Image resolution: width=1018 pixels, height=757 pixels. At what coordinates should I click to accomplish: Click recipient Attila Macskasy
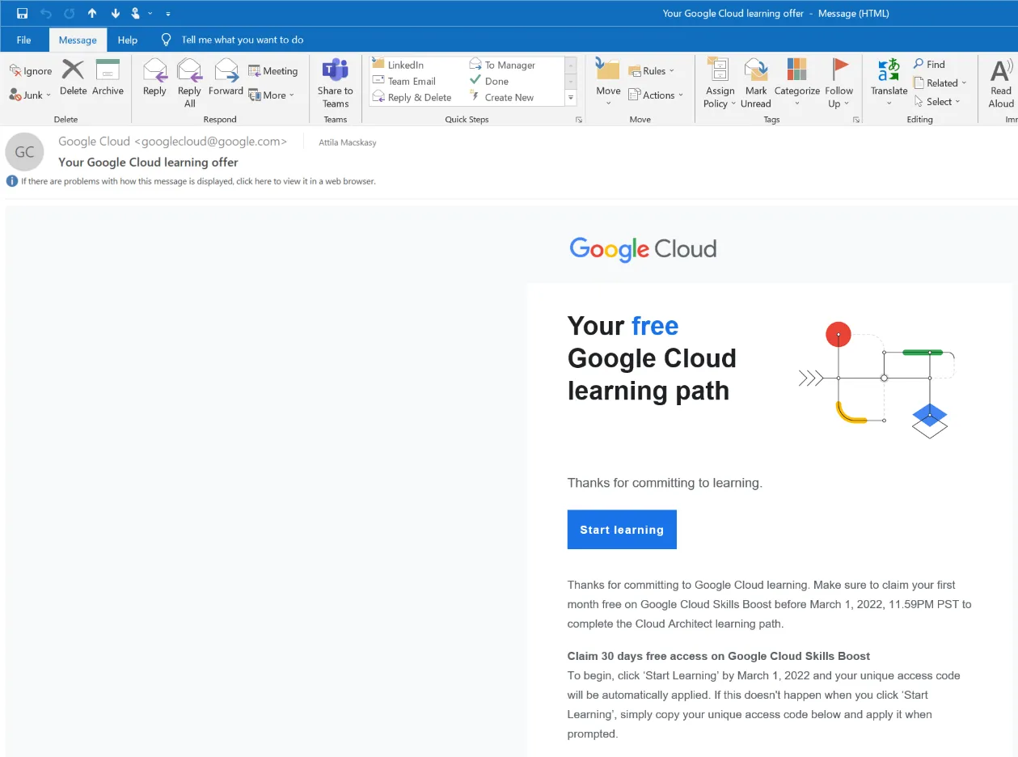tap(348, 142)
